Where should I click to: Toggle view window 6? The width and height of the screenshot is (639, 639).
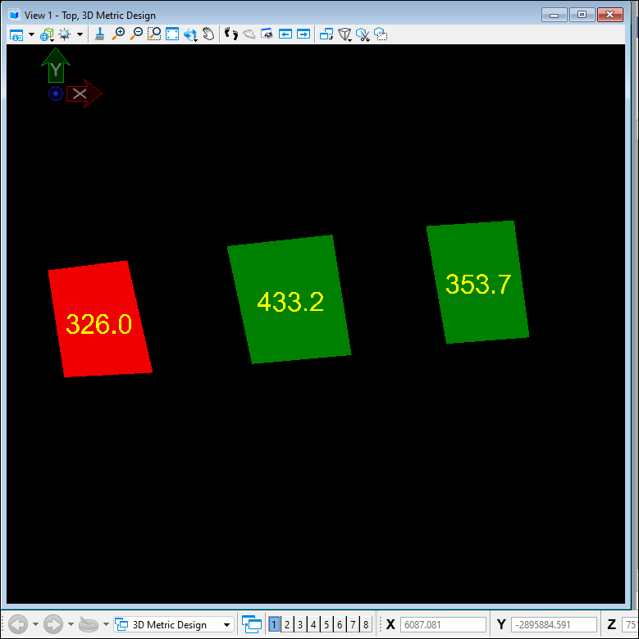coord(340,624)
